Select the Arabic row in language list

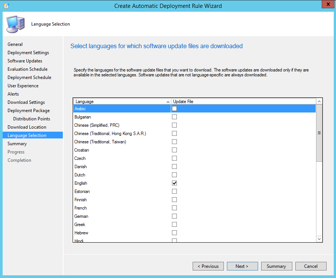(120, 109)
